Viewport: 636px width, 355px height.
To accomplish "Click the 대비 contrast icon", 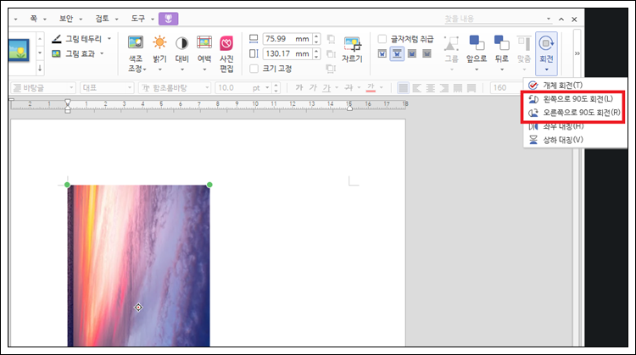I will (x=181, y=43).
